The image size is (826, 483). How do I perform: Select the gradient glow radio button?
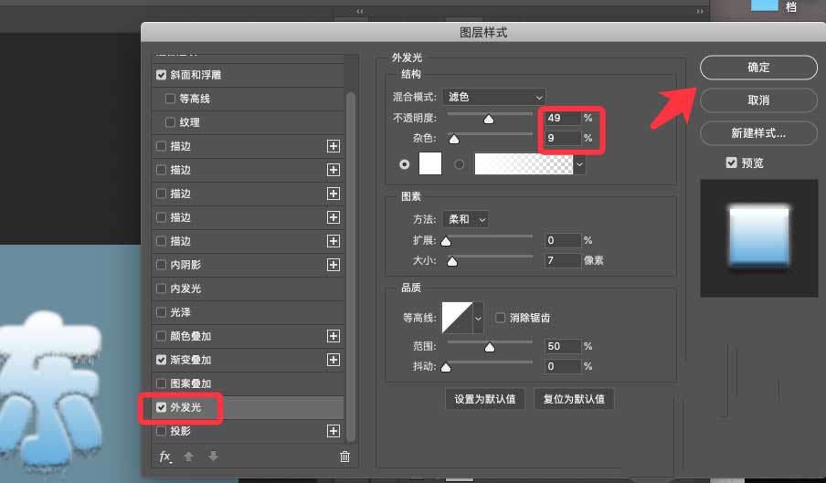point(460,164)
